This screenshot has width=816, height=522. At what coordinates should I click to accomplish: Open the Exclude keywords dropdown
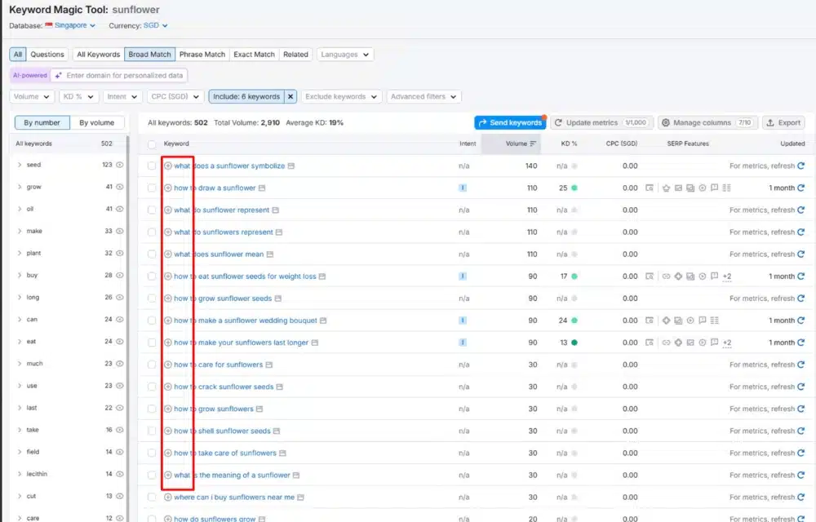click(341, 97)
